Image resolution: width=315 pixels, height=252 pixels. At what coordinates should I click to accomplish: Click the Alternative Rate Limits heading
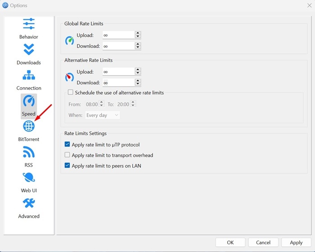(x=88, y=60)
